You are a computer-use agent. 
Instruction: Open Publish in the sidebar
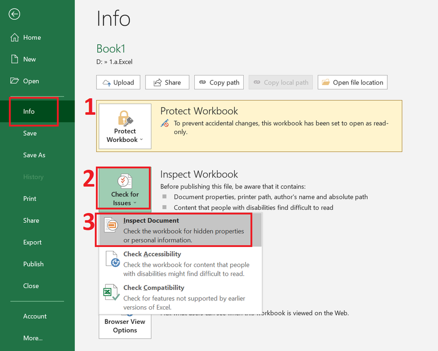[37, 264]
